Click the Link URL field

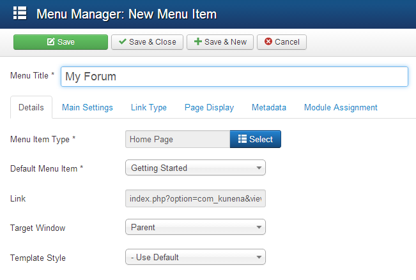click(195, 199)
